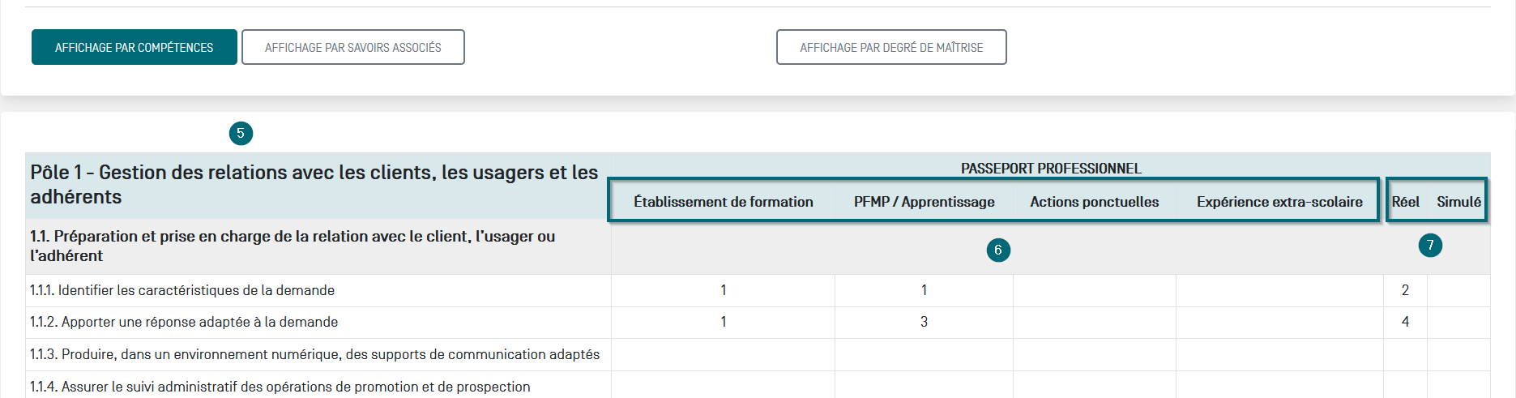Click the Actions ponctuelles column header
Image resolution: width=1516 pixels, height=398 pixels.
1094,202
